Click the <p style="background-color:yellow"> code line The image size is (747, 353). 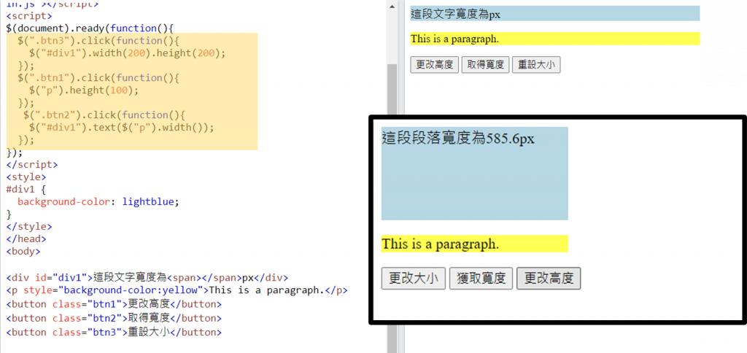point(177,290)
